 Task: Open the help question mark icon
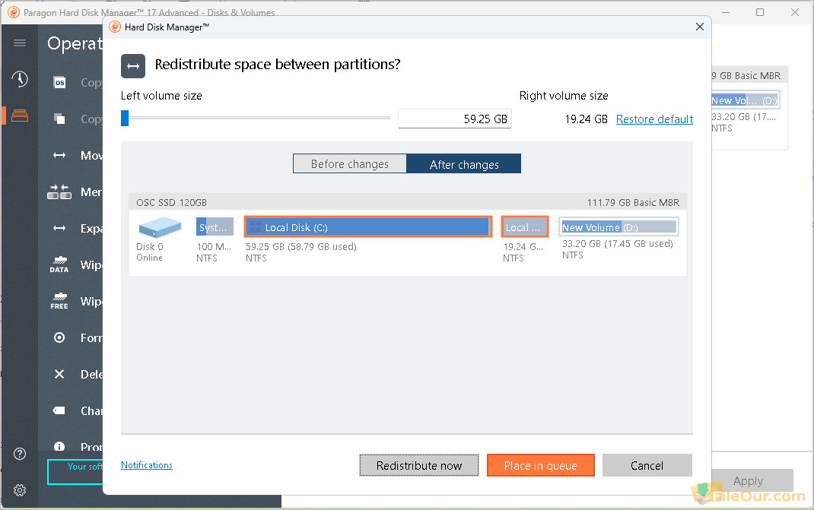click(20, 454)
